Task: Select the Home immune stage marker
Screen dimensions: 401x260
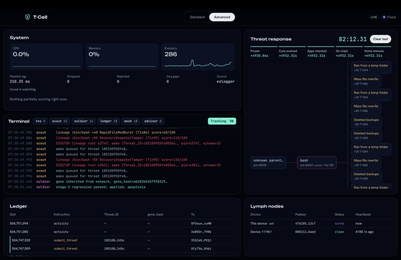Action: click(x=378, y=51)
